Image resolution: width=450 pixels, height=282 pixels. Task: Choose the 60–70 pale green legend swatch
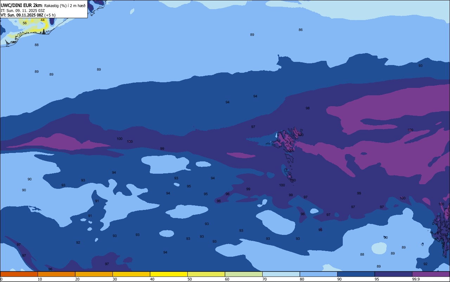point(244,274)
